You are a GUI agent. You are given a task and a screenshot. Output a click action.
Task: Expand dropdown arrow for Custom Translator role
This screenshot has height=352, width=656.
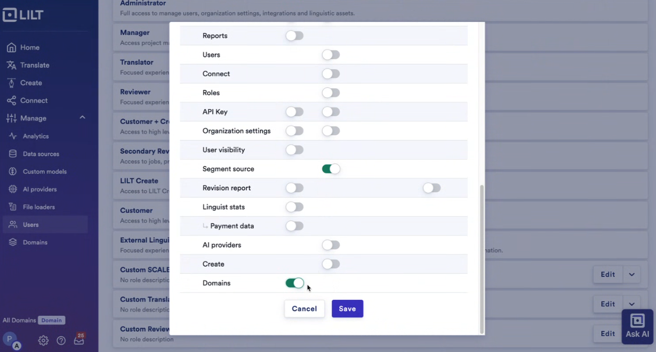pyautogui.click(x=631, y=304)
